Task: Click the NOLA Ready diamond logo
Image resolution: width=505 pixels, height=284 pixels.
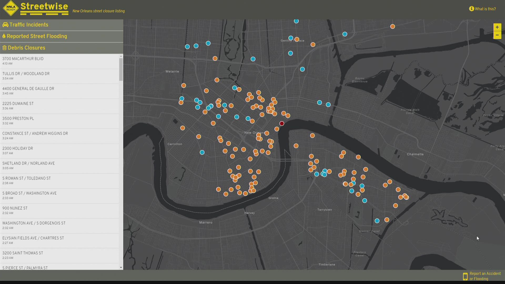Action: click(11, 8)
